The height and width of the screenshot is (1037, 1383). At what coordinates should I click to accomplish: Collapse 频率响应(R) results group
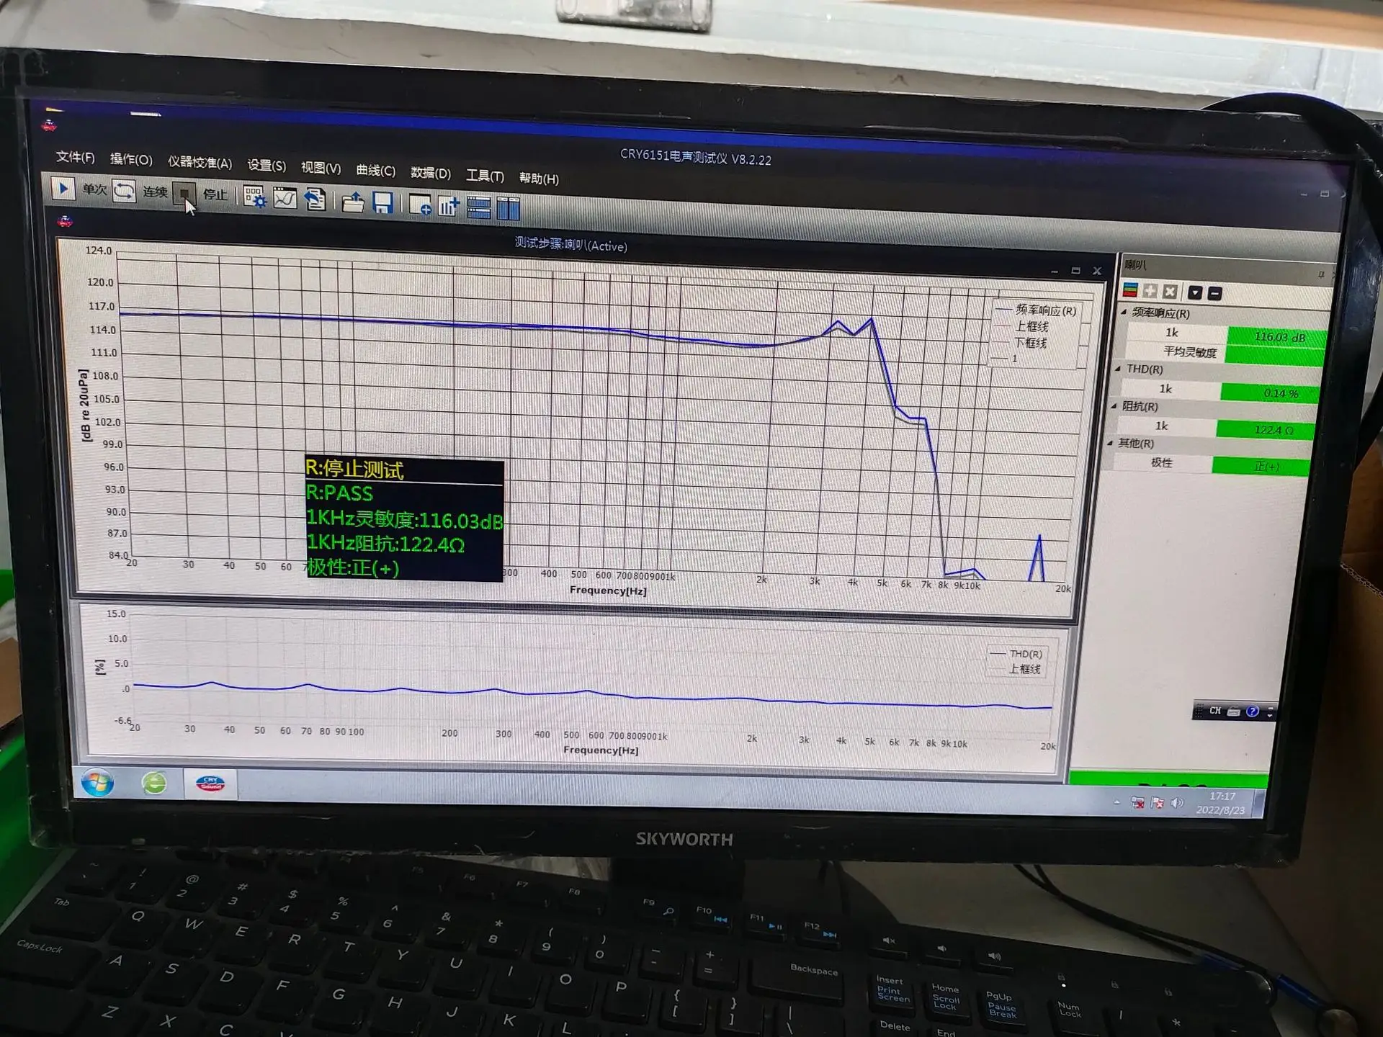tap(1124, 312)
